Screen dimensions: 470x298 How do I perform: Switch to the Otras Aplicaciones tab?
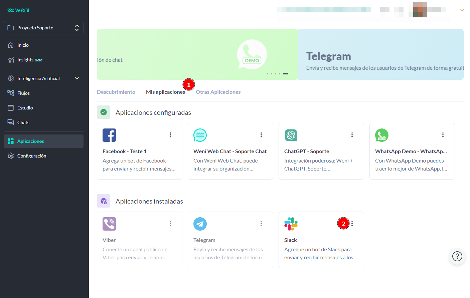[x=218, y=92]
